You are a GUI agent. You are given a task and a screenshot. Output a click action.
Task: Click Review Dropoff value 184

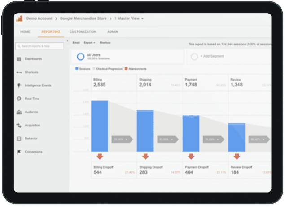pyautogui.click(x=235, y=172)
